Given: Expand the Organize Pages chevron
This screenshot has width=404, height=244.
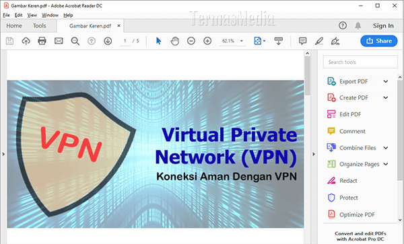Looking at the screenshot, I should (x=386, y=164).
